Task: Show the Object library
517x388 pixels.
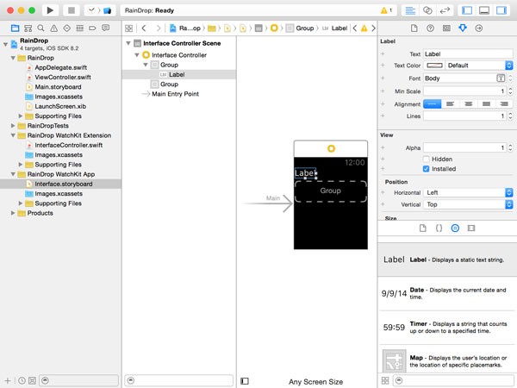Action: [x=455, y=228]
